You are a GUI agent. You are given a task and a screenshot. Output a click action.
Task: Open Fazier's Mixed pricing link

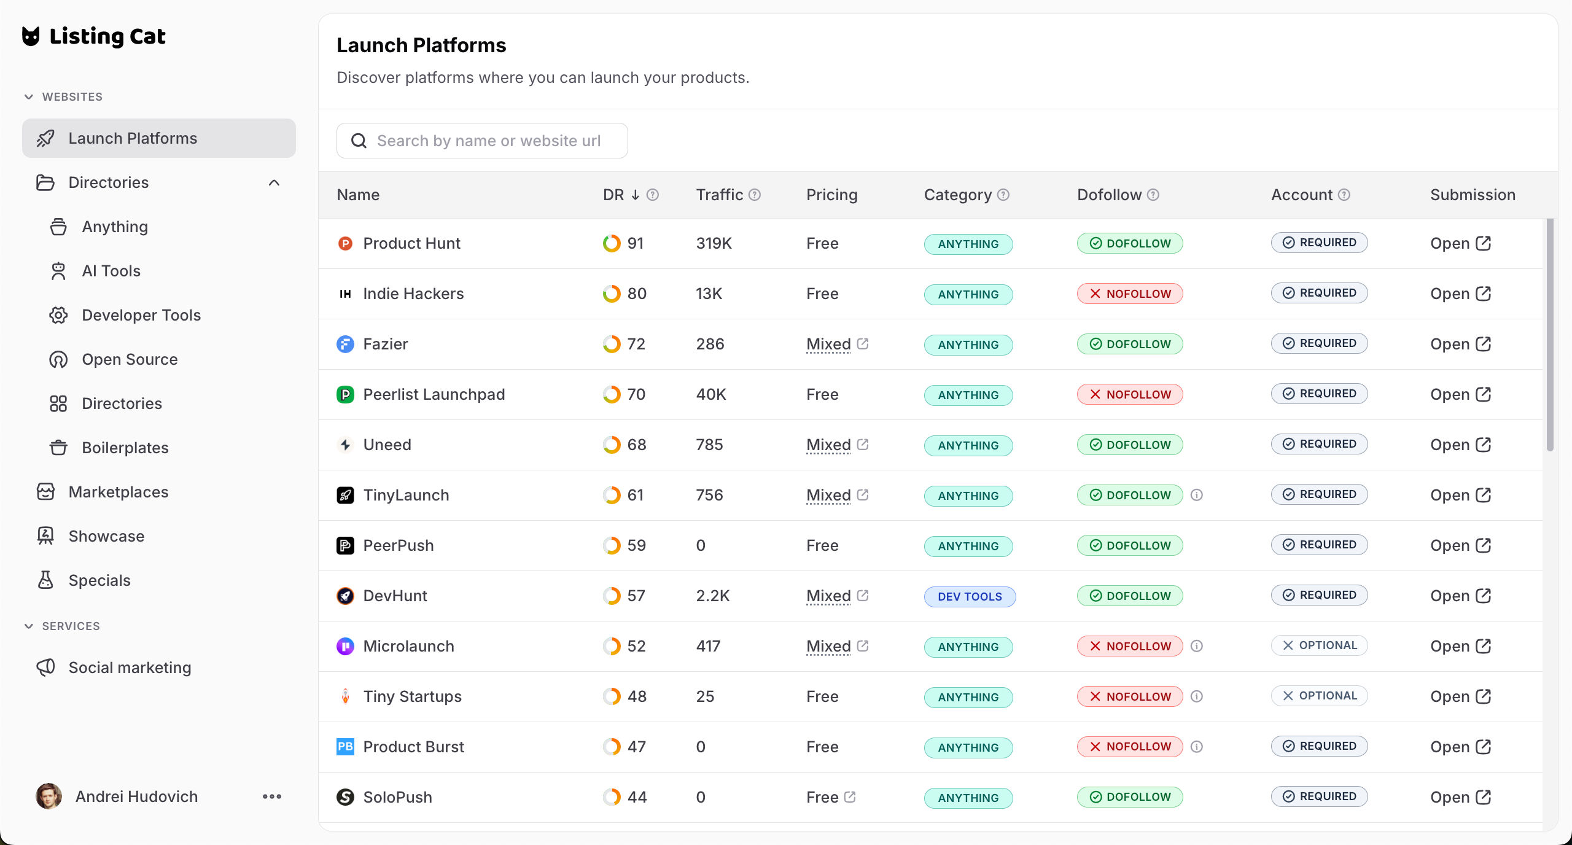click(837, 345)
